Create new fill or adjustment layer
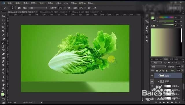The width and height of the screenshot is (185, 105). tap(168, 102)
